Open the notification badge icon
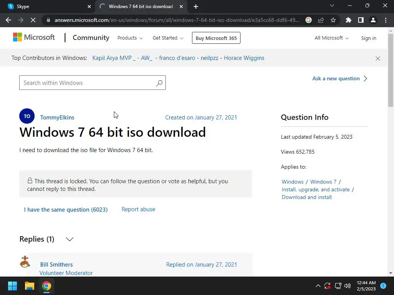 tap(383, 286)
